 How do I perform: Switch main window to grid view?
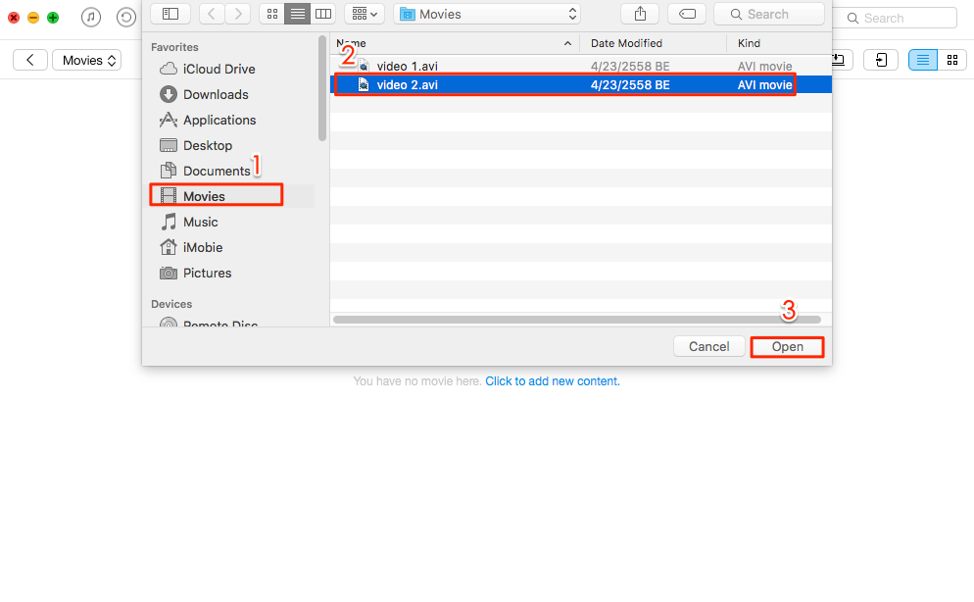tap(951, 60)
